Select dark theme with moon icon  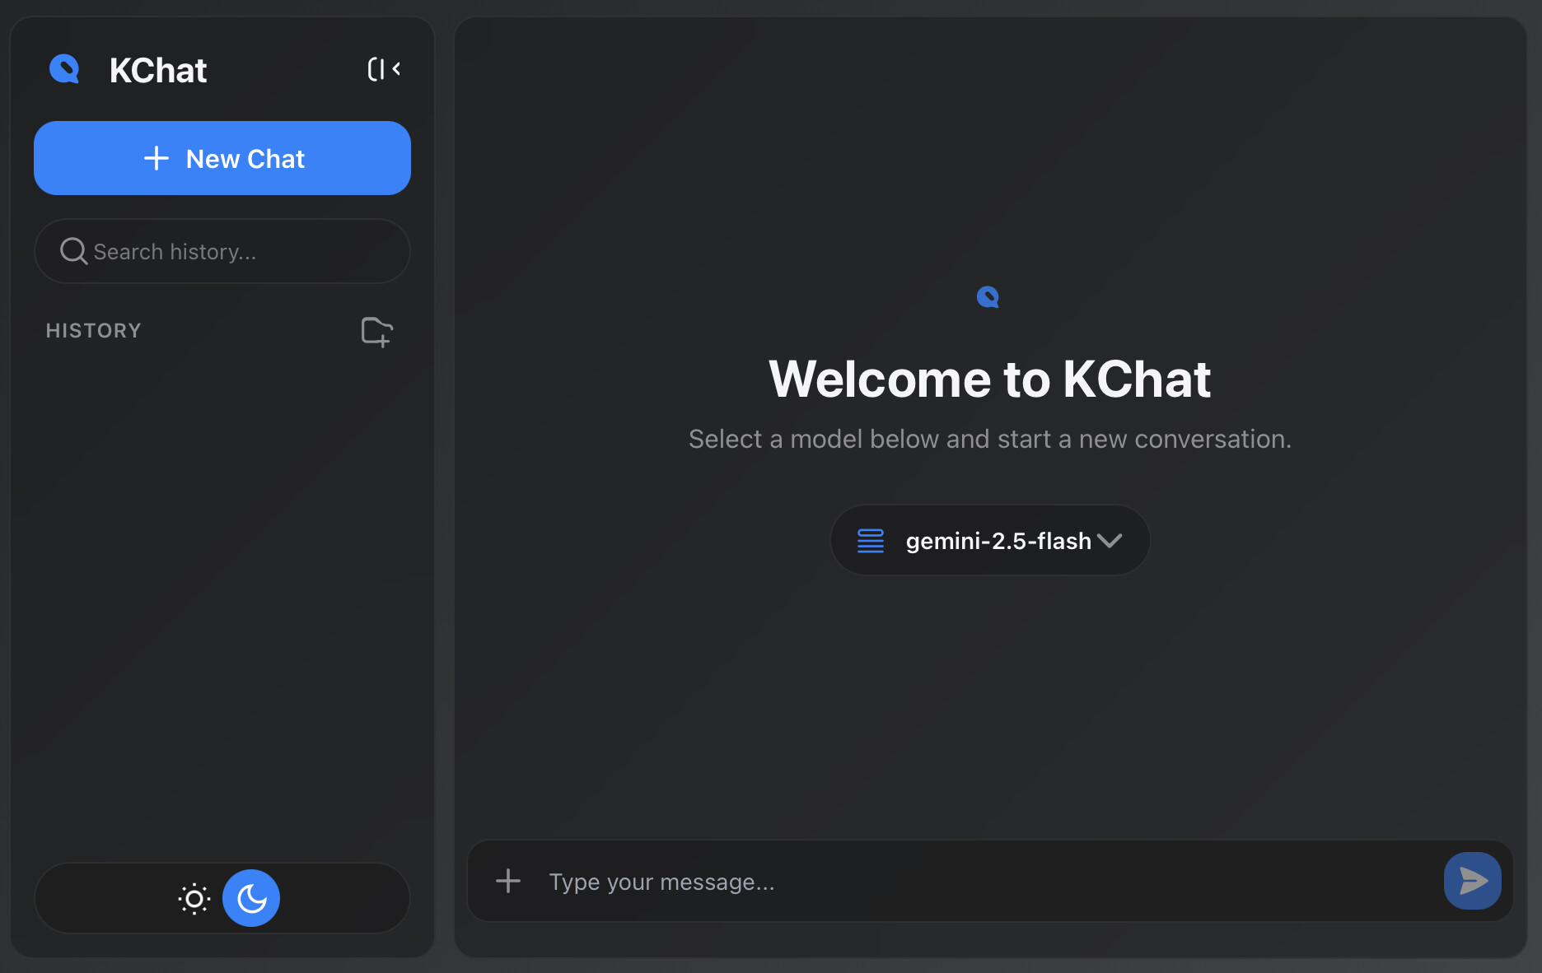251,898
